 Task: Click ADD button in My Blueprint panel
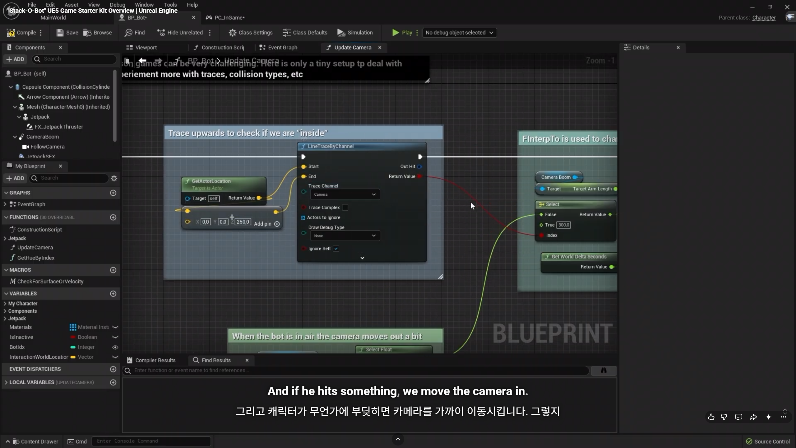[15, 178]
